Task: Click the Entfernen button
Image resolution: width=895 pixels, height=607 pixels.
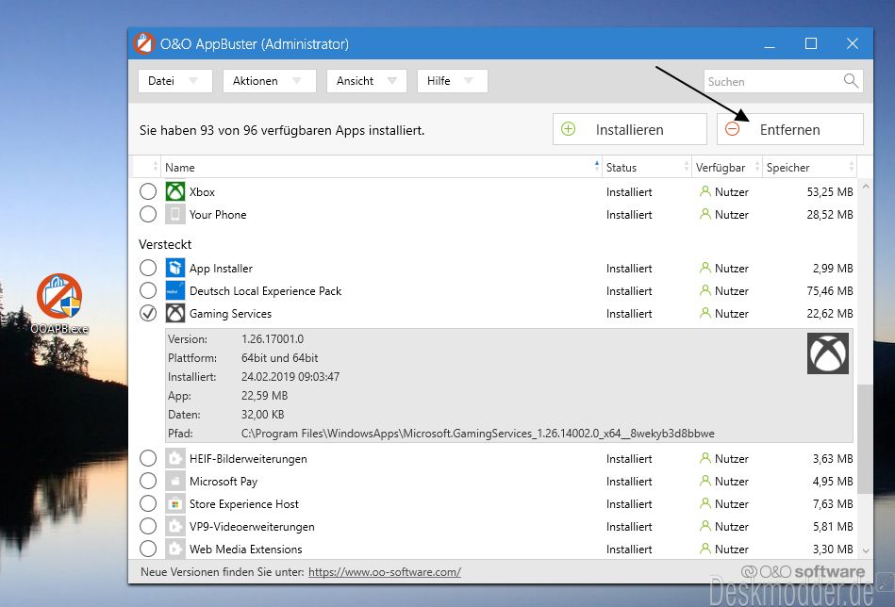Action: (x=790, y=129)
